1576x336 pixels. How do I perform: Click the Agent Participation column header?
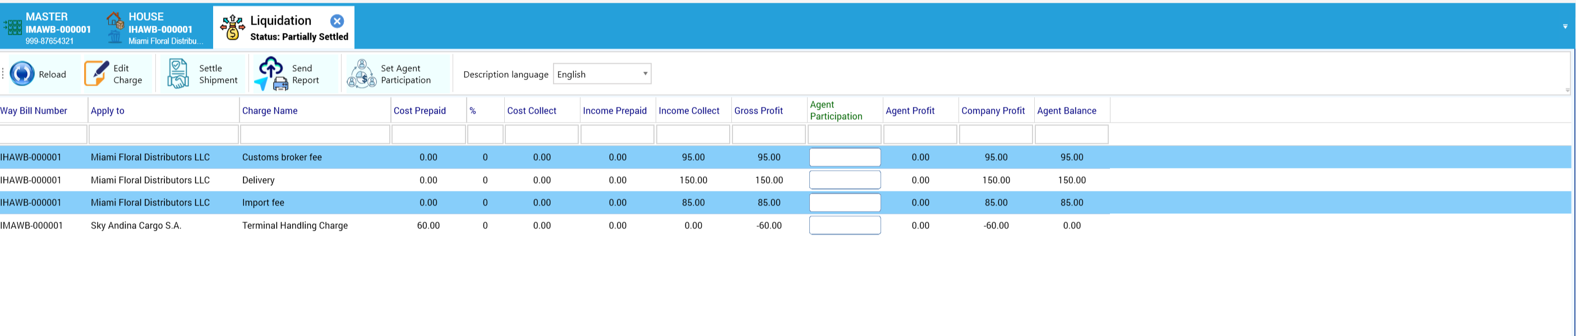click(x=836, y=110)
